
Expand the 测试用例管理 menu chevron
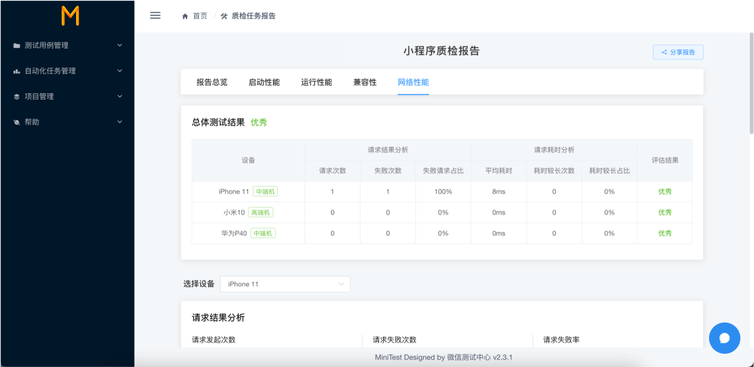tap(120, 45)
